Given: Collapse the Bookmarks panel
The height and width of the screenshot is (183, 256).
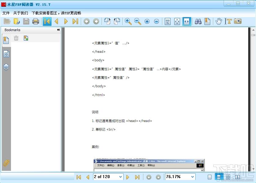Looking at the screenshot, I should pyautogui.click(x=58, y=30).
